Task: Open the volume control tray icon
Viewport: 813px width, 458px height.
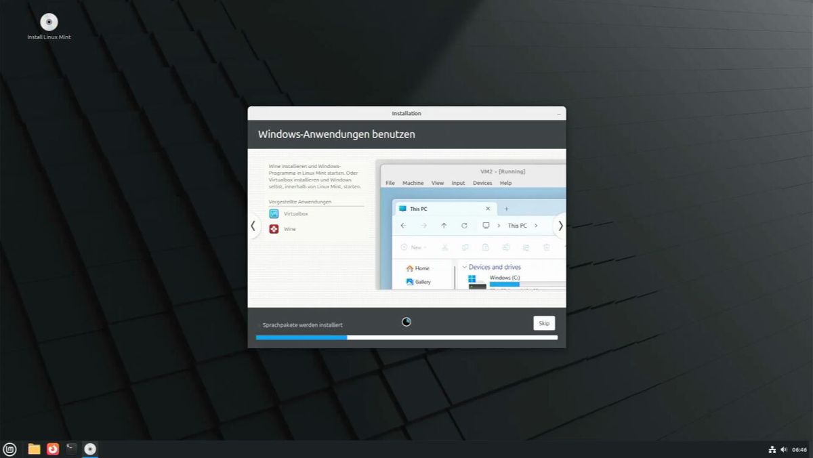Action: point(783,449)
